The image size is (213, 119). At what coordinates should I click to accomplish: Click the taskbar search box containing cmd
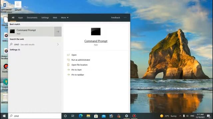pyautogui.click(x=35, y=116)
